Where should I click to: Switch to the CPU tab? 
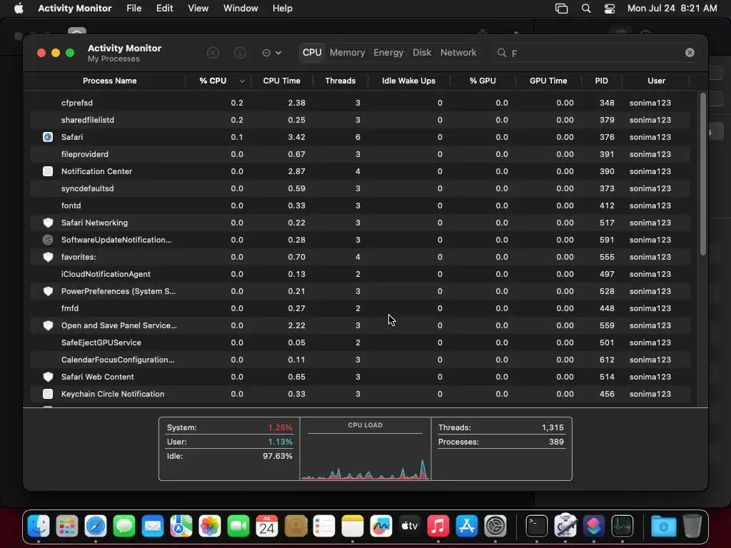(x=312, y=53)
